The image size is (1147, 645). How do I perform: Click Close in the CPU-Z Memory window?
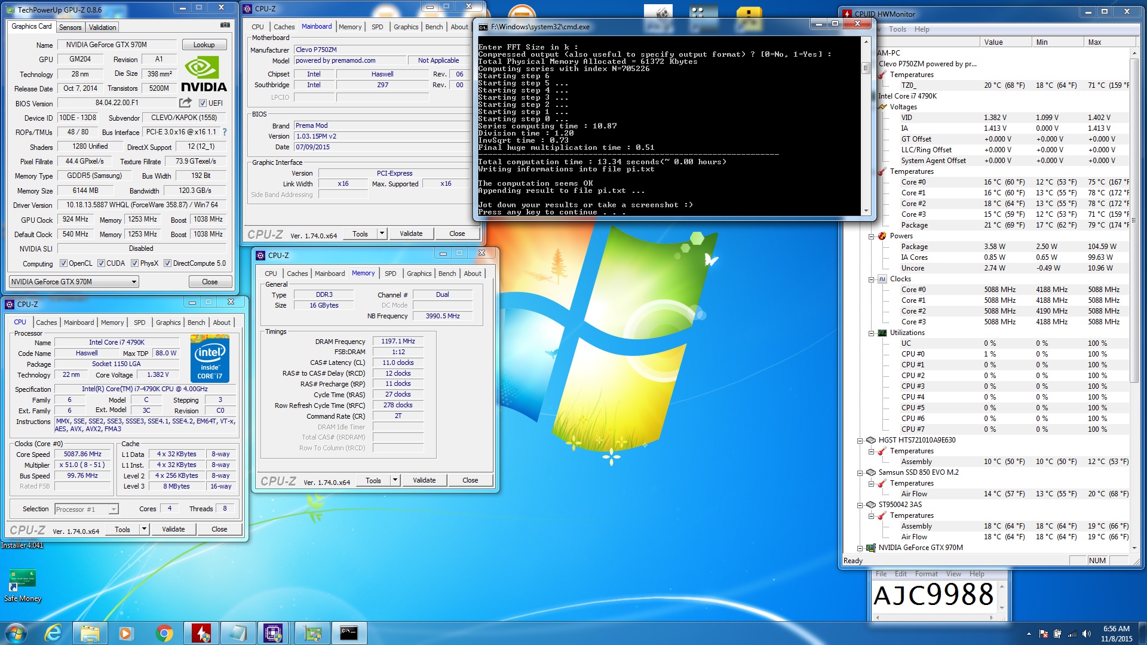point(470,480)
